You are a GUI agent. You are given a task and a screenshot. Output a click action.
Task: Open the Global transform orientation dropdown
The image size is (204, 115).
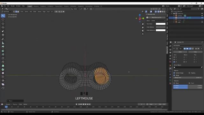pos(75,9)
